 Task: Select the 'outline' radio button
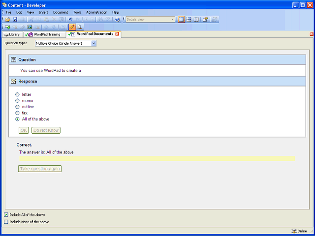tap(18, 107)
